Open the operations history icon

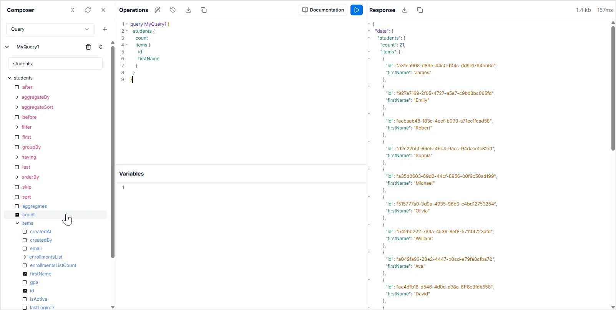point(173,10)
